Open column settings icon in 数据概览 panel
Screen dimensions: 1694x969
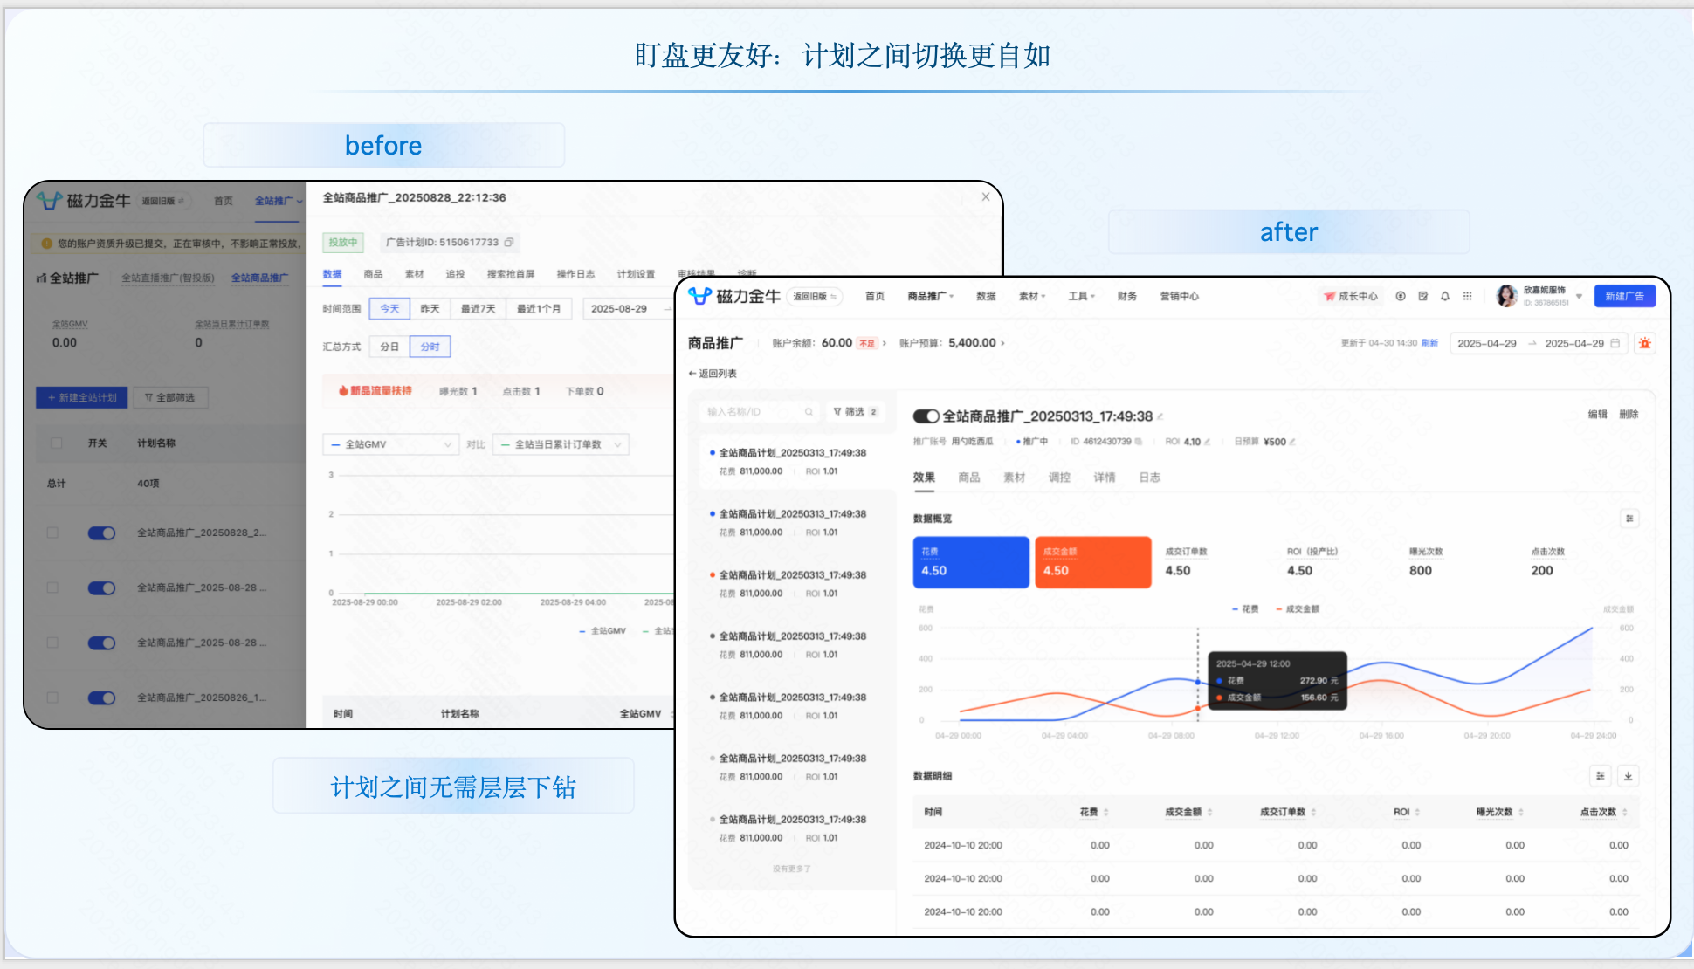1630,519
